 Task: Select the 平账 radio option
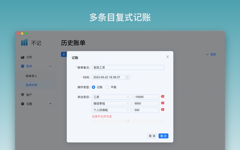pos(107,87)
